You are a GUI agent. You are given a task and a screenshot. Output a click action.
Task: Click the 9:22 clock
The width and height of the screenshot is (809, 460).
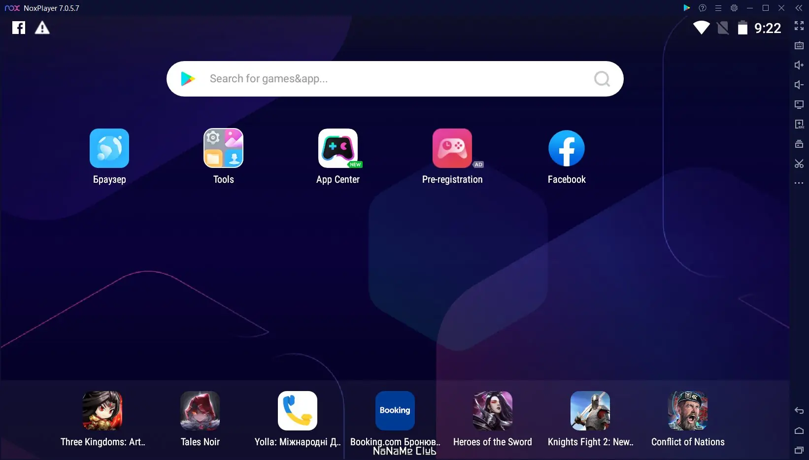(x=768, y=28)
